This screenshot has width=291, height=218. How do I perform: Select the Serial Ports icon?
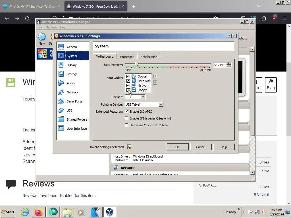(61, 101)
